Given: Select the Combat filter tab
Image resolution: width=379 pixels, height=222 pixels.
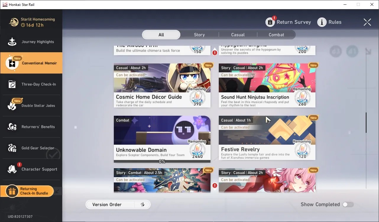Looking at the screenshot, I should click(276, 35).
